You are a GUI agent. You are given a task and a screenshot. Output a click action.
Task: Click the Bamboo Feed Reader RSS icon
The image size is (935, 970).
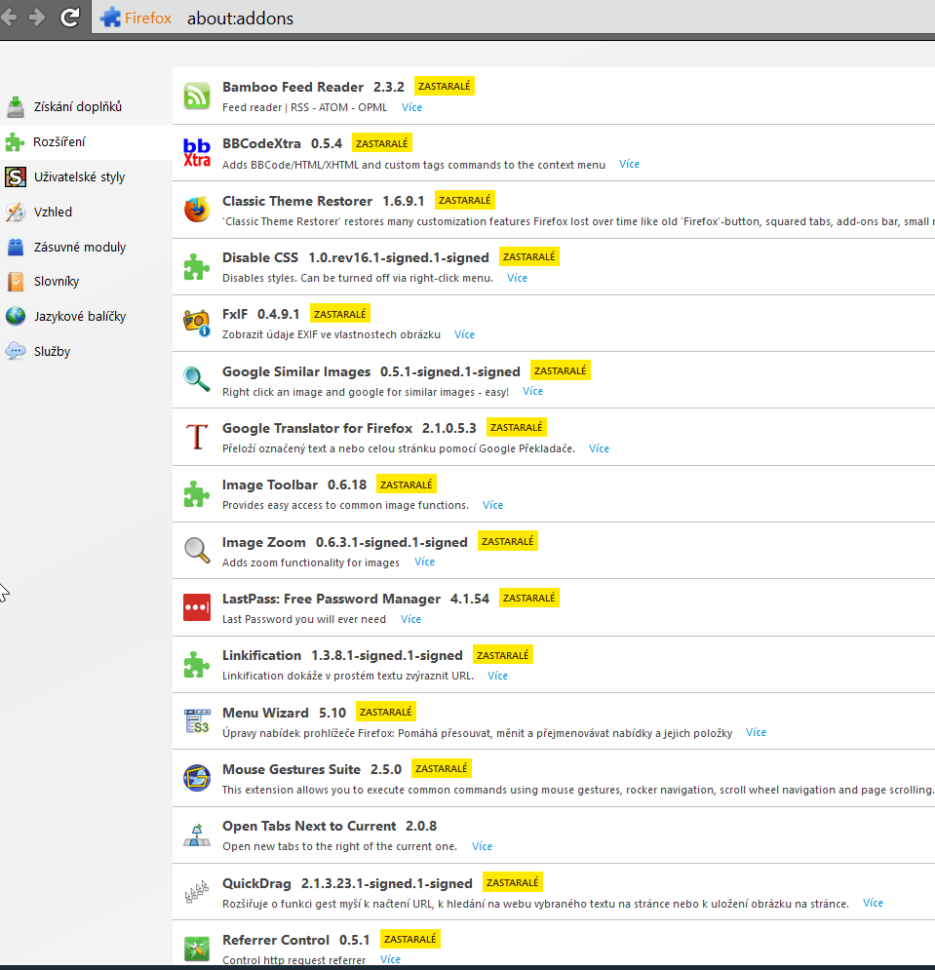pyautogui.click(x=197, y=96)
